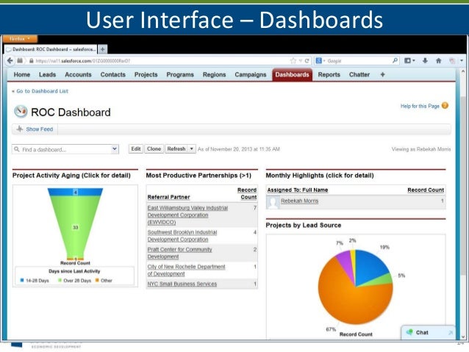This screenshot has height=352, width=469.
Task: Click the Over 28 Days green swatch
Action: coord(60,280)
